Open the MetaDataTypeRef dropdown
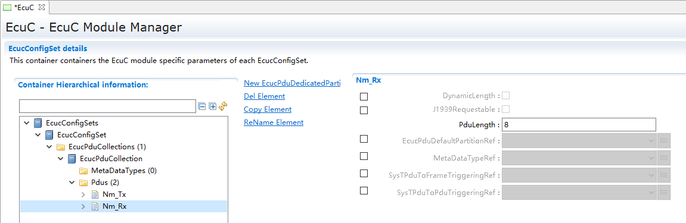Image resolution: width=686 pixels, height=223 pixels. point(579,158)
